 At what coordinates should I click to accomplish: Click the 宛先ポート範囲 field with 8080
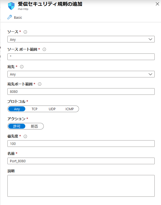(81, 91)
